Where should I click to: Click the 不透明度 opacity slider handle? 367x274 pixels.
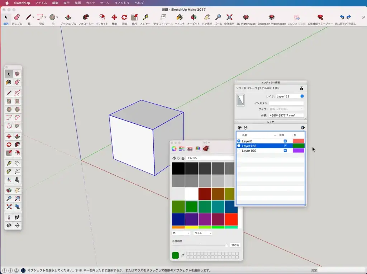(227, 245)
